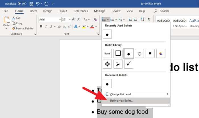Open the font color dropdown arrow
This screenshot has width=199, height=118.
96,27
